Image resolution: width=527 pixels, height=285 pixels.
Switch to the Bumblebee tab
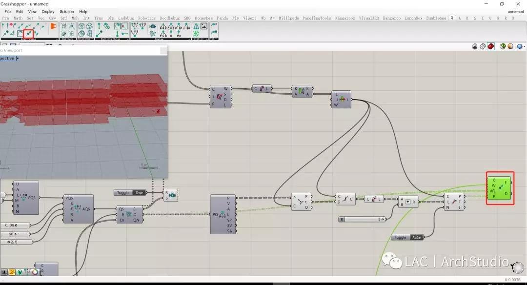436,18
